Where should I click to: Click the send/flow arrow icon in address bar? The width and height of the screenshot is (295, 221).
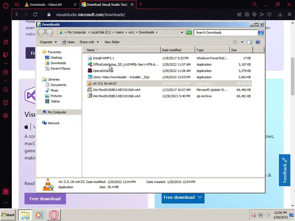coord(262,14)
